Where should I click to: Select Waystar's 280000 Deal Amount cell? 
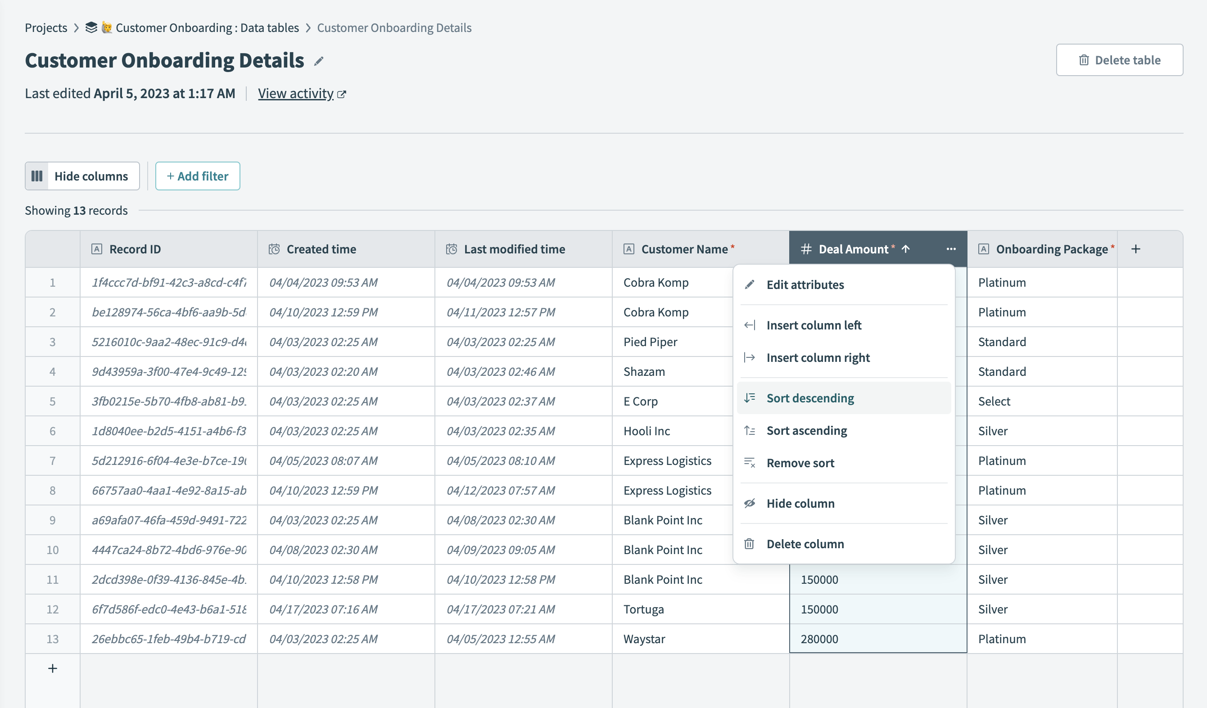877,639
